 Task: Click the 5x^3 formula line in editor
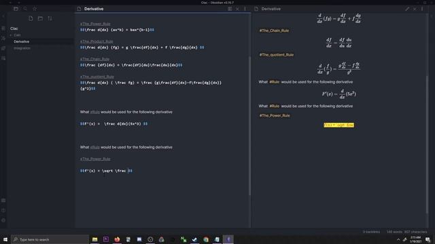[114, 124]
